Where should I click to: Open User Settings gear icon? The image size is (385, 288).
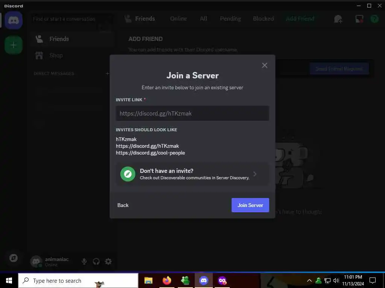click(x=108, y=261)
